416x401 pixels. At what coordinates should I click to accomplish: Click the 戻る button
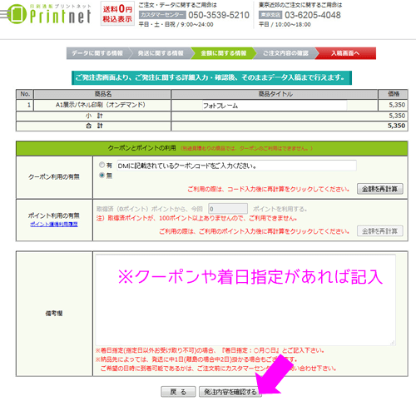point(178,392)
